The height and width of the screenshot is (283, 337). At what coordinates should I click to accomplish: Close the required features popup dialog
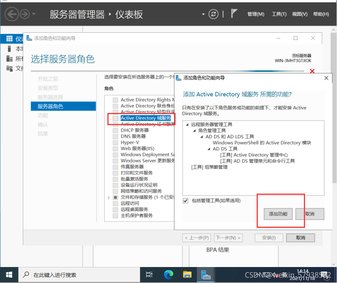coord(326,78)
